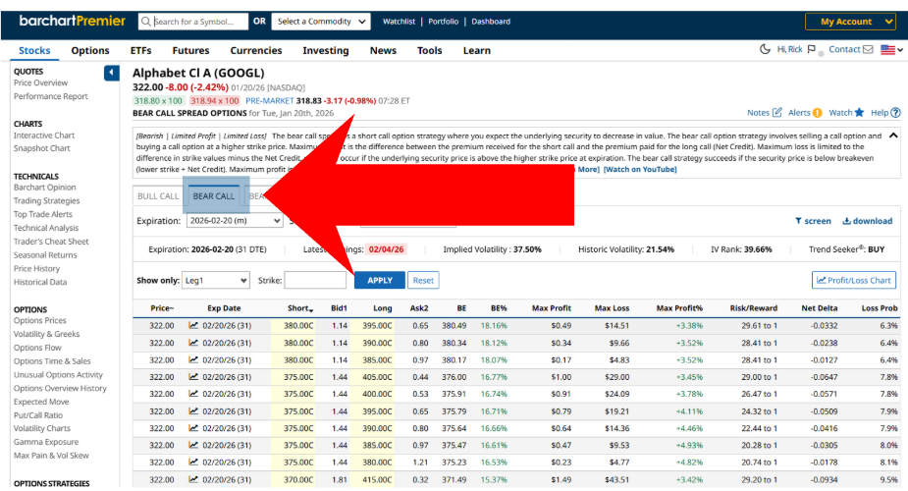This screenshot has height=491, width=908.
Task: Open the Learn menu
Action: (477, 50)
